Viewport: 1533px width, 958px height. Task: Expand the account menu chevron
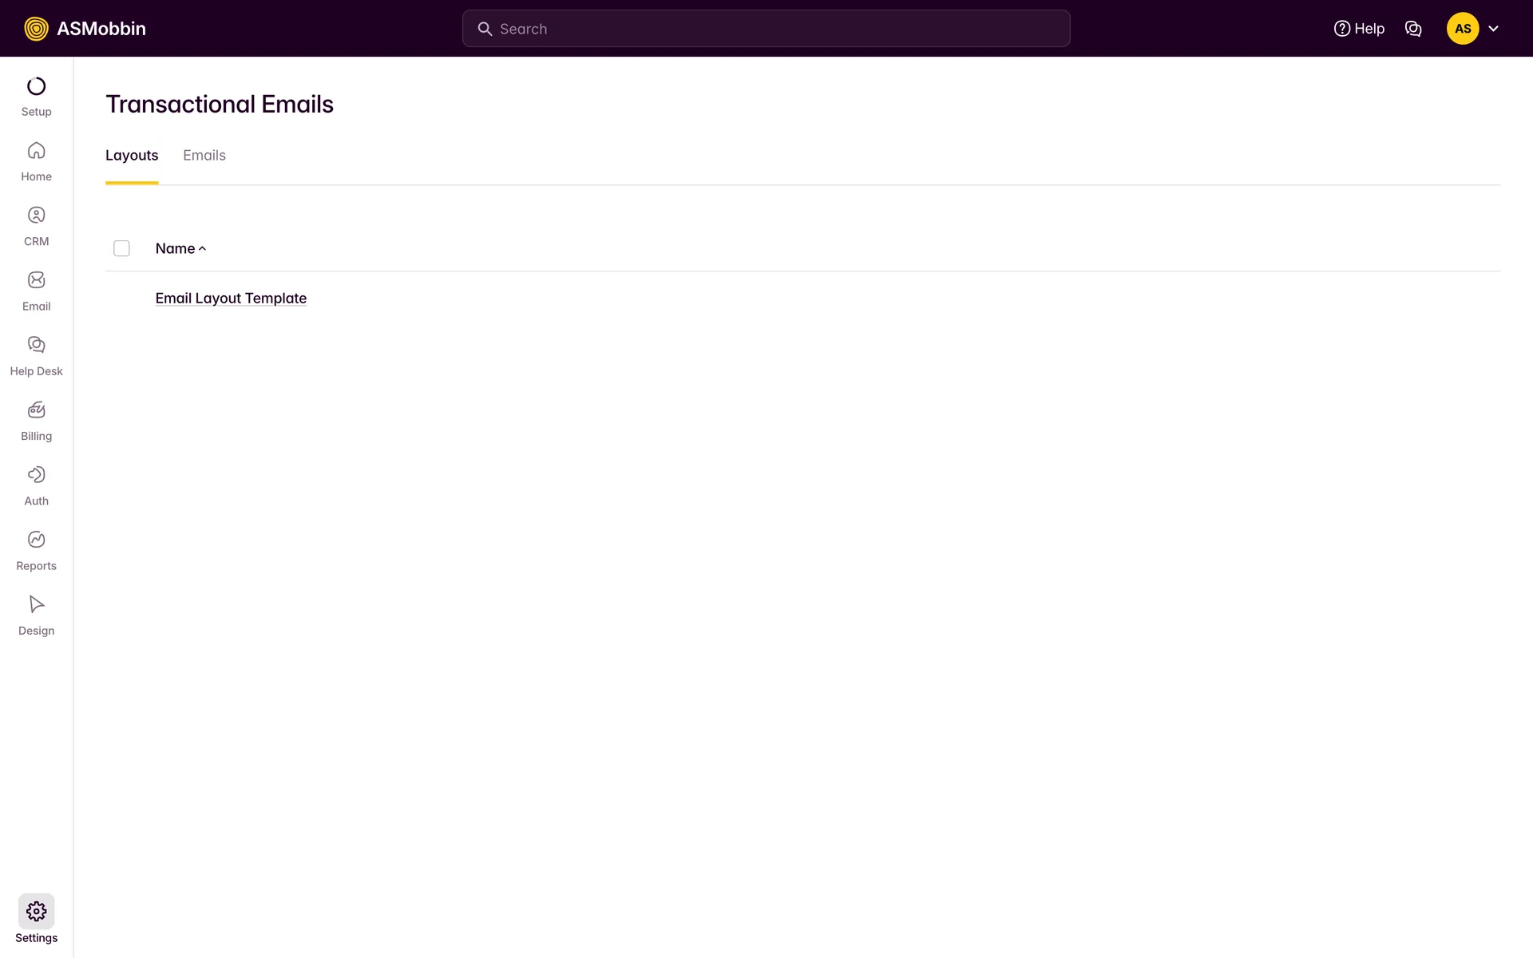pyautogui.click(x=1493, y=29)
